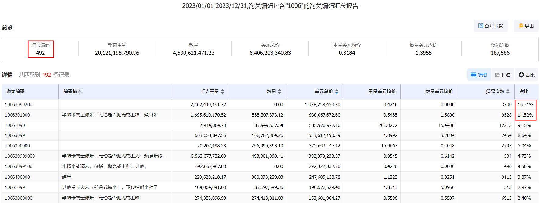Click the 导出 export button

pyautogui.click(x=526, y=26)
